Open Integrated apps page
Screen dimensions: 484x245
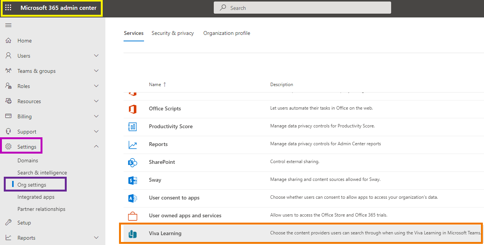click(36, 197)
